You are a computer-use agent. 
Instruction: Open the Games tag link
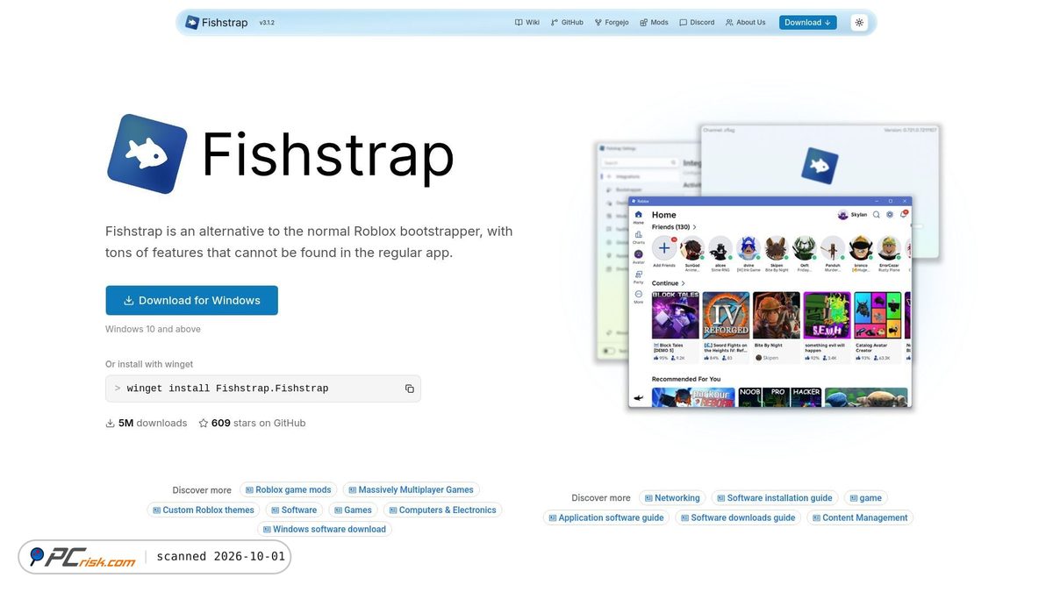pos(351,510)
